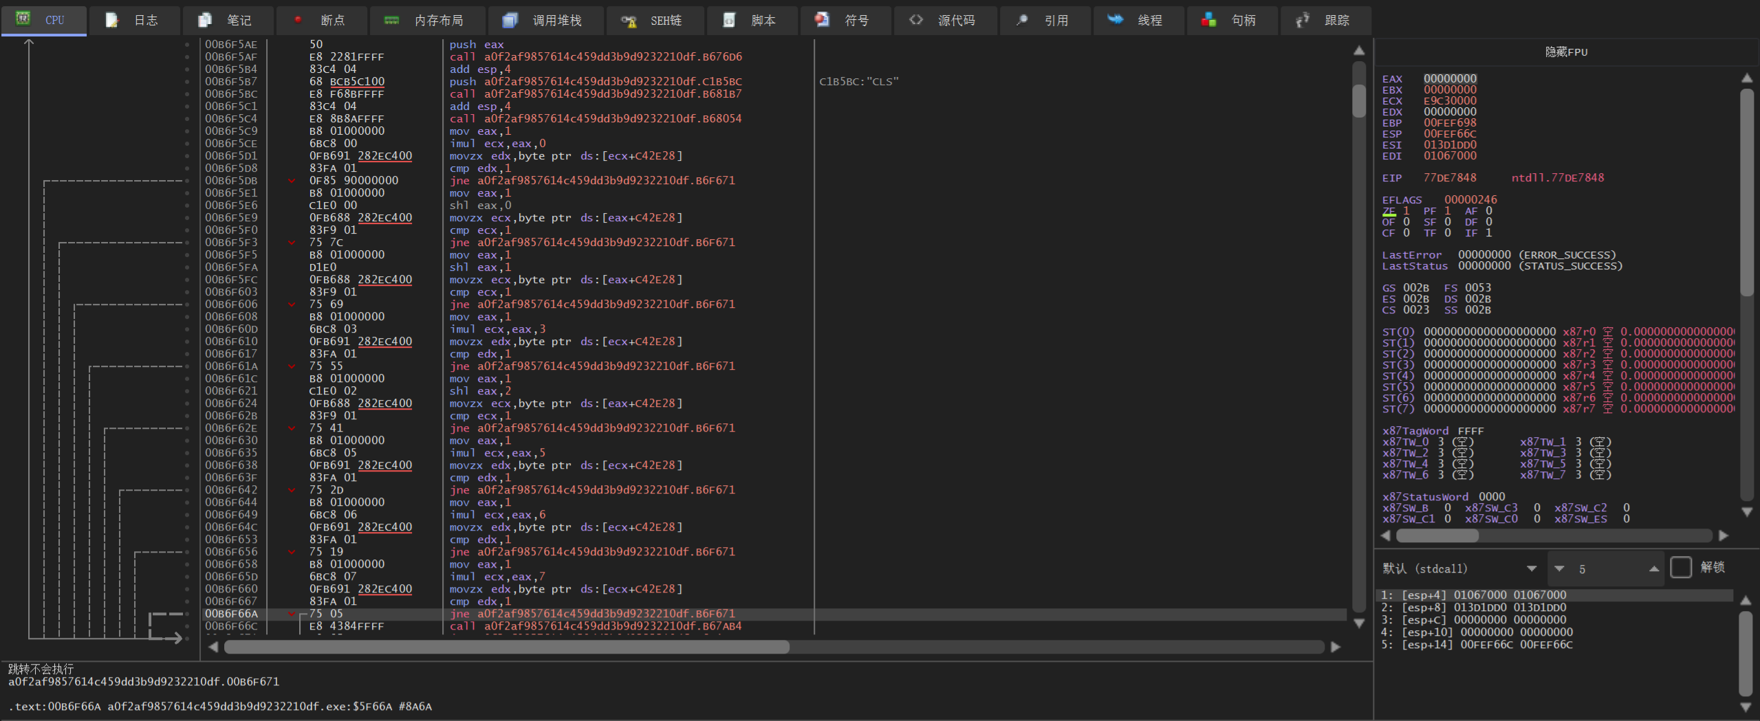Screen dimensions: 1760x721
Task: Click the 线程 (Threads) icon
Action: point(1115,20)
